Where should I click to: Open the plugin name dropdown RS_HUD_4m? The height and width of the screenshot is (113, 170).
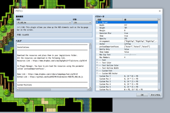pyautogui.click(x=44, y=23)
